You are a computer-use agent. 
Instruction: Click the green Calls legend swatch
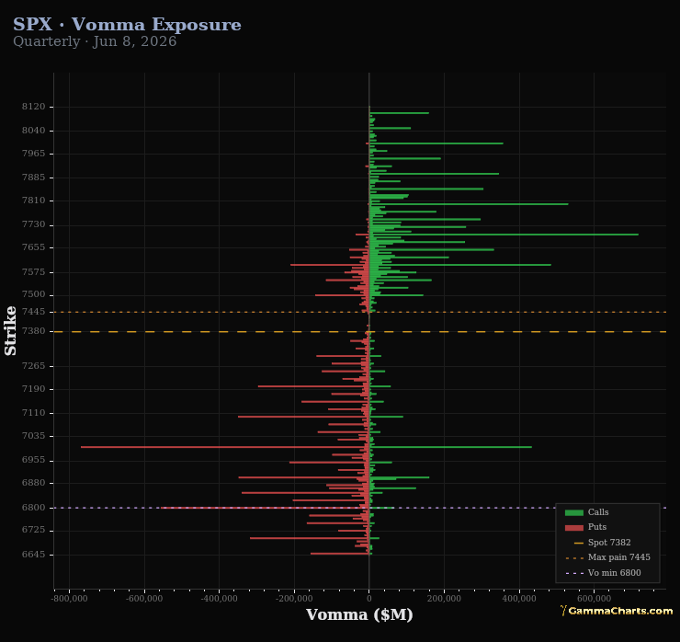tap(573, 512)
